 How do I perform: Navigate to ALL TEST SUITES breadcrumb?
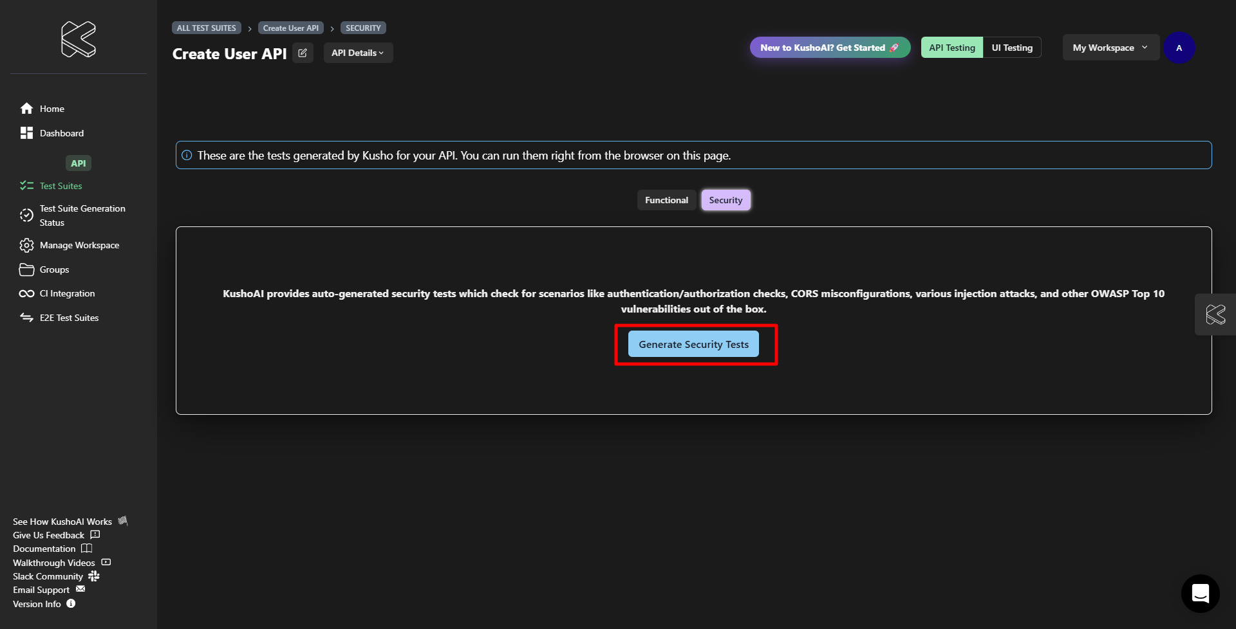[206, 28]
